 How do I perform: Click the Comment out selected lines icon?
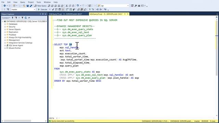tap(90, 10)
